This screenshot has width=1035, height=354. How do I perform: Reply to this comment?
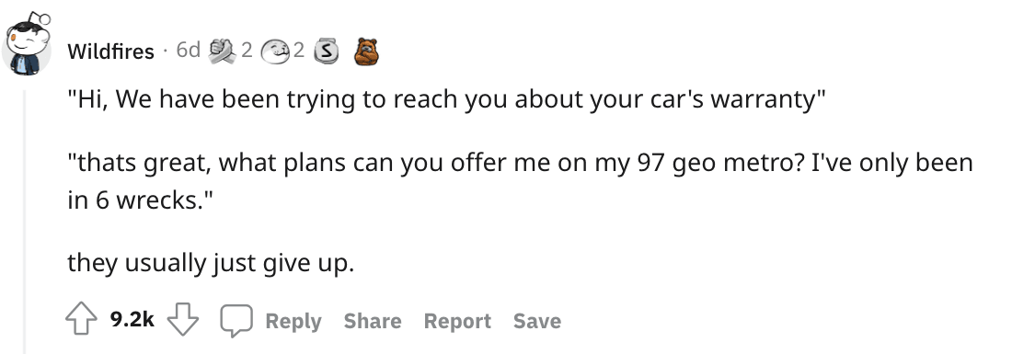pyautogui.click(x=293, y=321)
